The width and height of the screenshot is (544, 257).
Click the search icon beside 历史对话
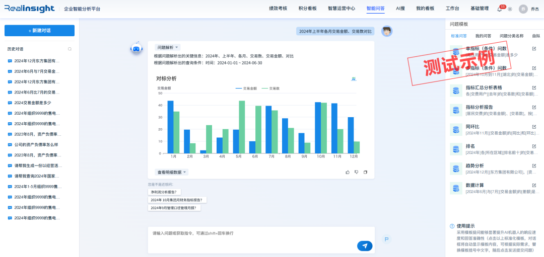pyautogui.click(x=70, y=49)
